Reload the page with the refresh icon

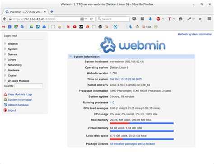click(x=91, y=19)
